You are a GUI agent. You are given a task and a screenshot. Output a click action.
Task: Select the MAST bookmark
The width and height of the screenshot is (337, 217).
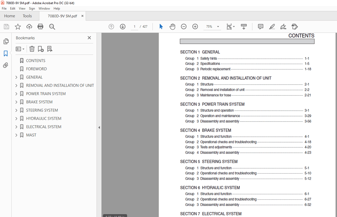pyautogui.click(x=31, y=135)
